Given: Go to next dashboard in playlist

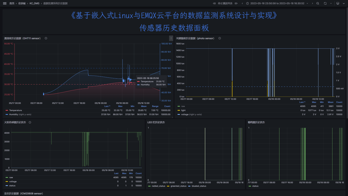Looking at the screenshot, I should (x=236, y=3).
